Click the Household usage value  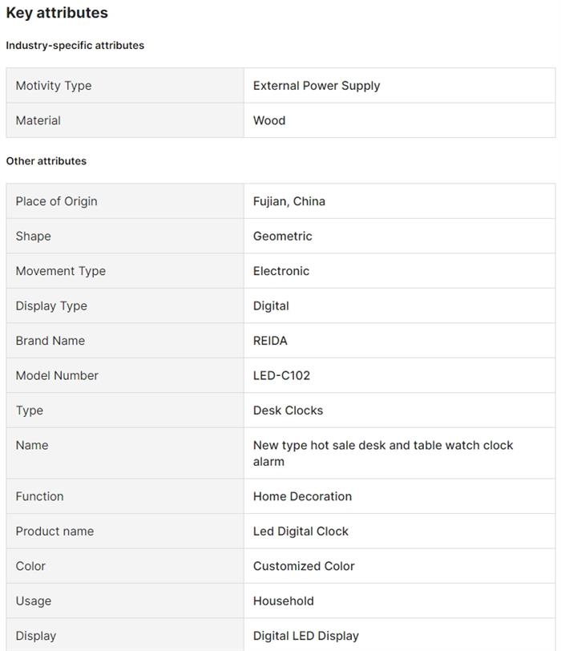click(284, 600)
